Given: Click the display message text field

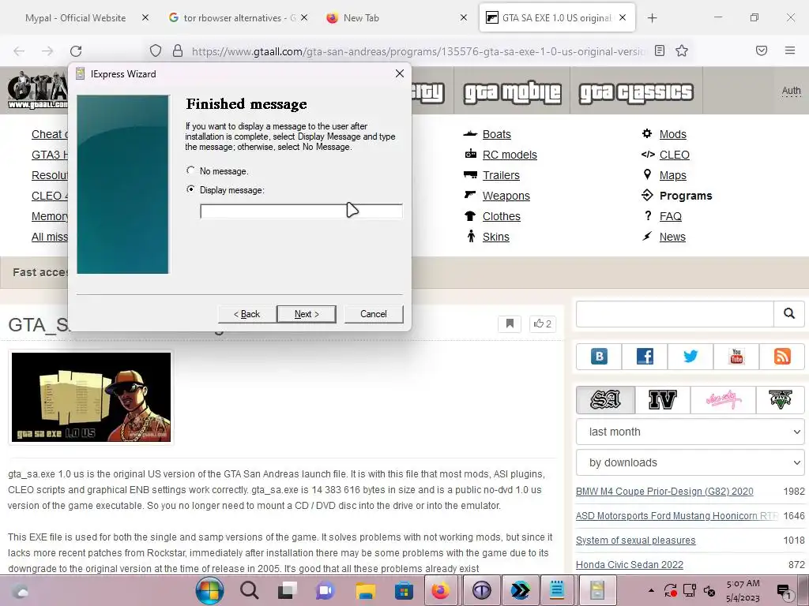Looking at the screenshot, I should coord(301,211).
